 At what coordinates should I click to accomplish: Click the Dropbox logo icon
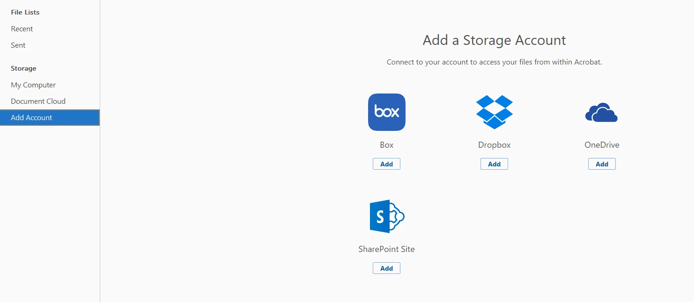coord(495,112)
